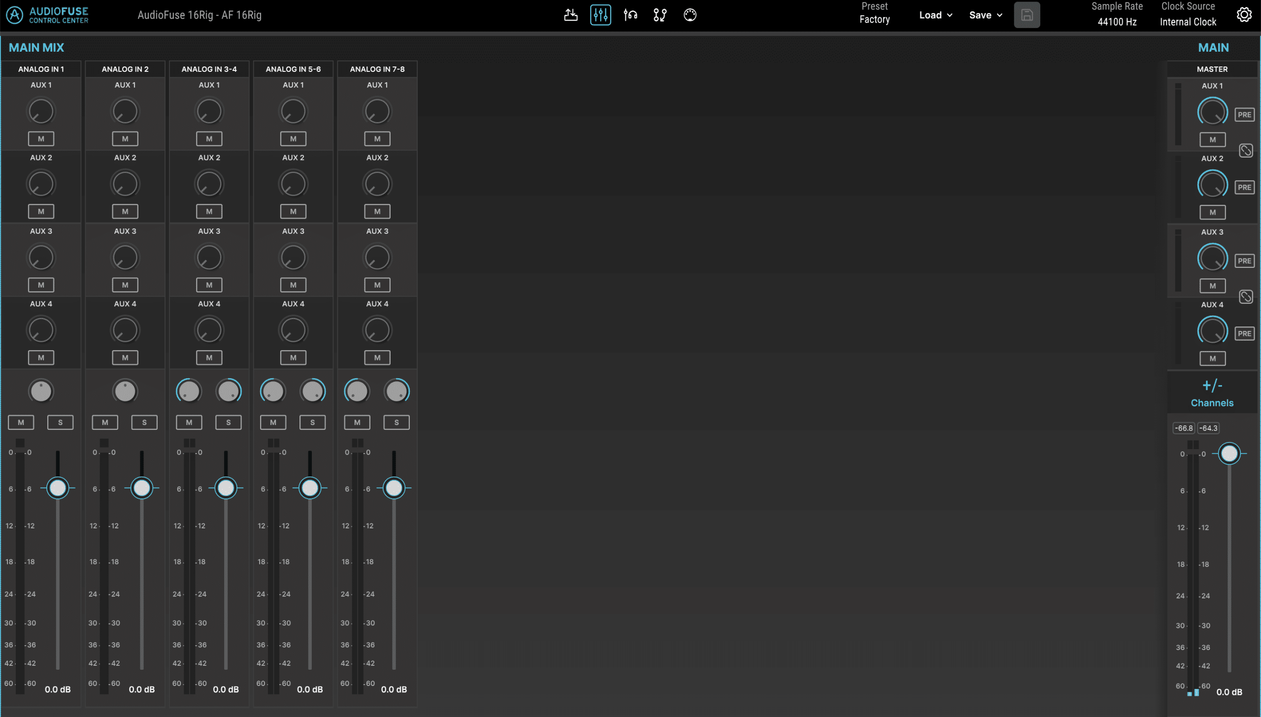Click the AUX 2 send knob on Analog In 3-4
Viewport: 1261px width, 717px height.
(x=209, y=184)
